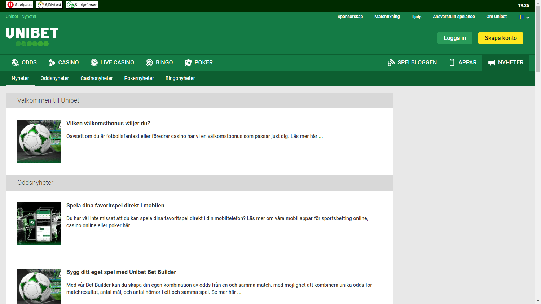Switch to the Casinonyheter tab
The image size is (541, 304).
97,78
